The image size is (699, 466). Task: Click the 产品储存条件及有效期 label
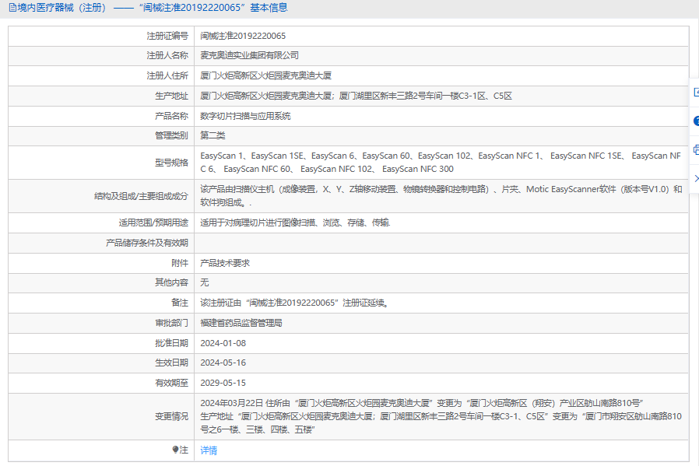[x=147, y=243]
